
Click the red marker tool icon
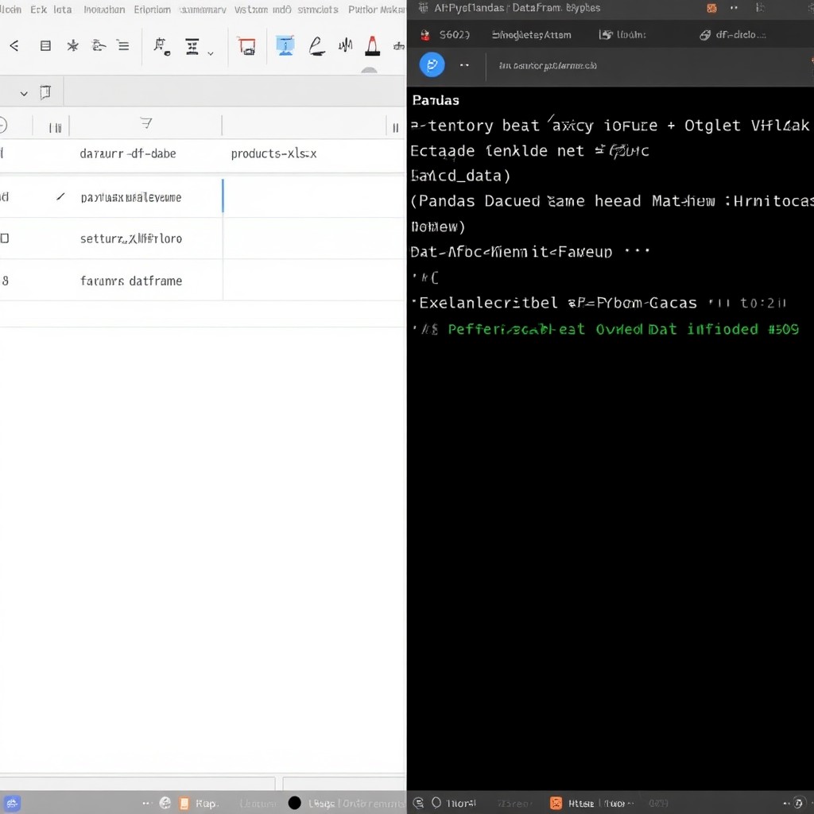click(372, 45)
